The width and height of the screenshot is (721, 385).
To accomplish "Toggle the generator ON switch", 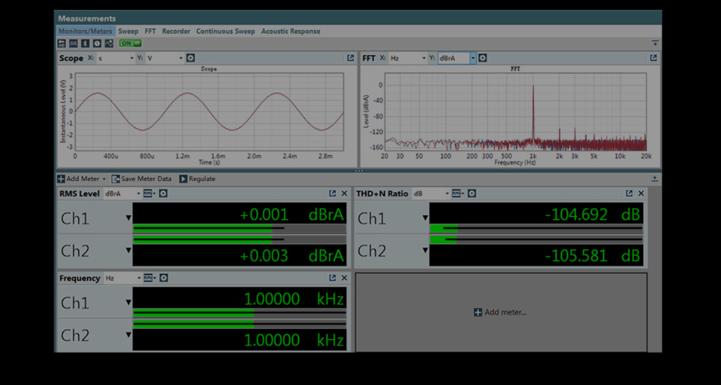I will coord(130,43).
